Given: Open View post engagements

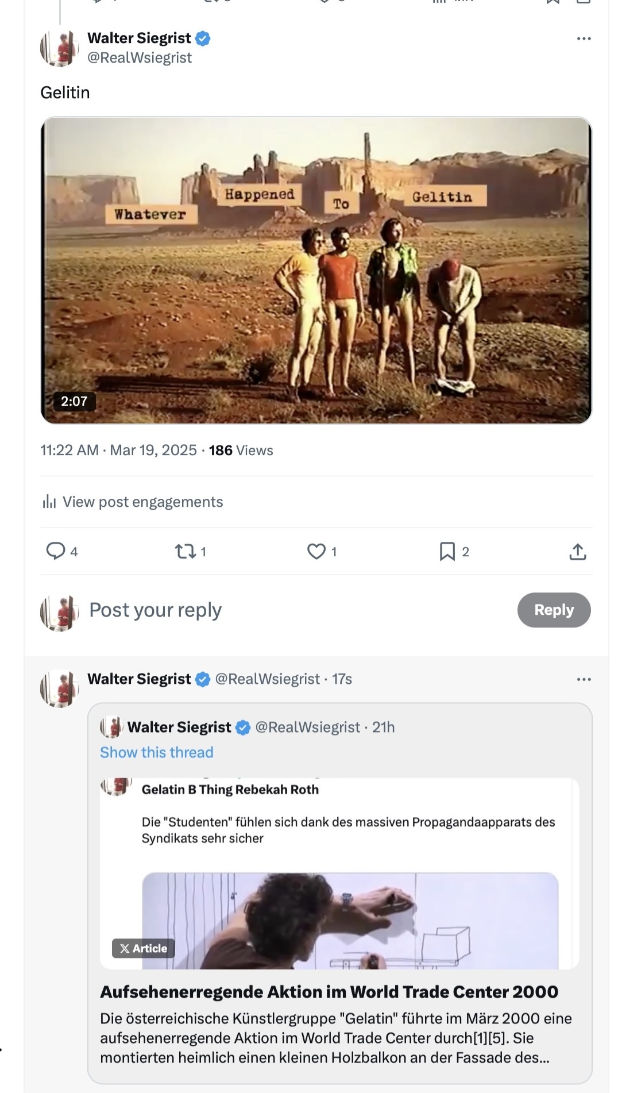Looking at the screenshot, I should pyautogui.click(x=142, y=502).
